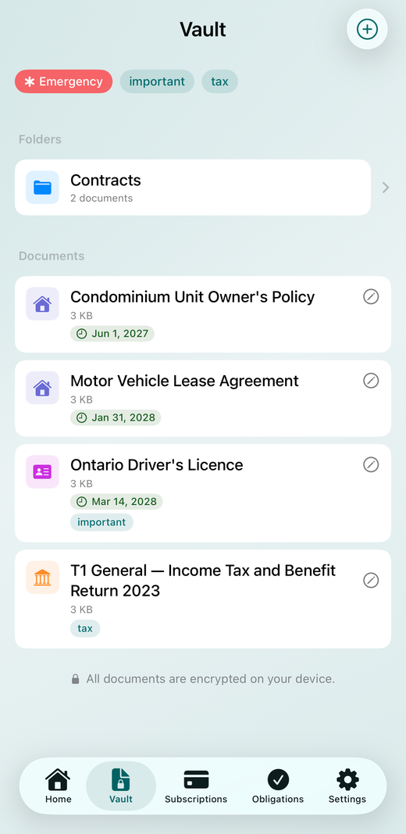The height and width of the screenshot is (834, 406).
Task: Open the Contracts blue folder icon
Action: pyautogui.click(x=42, y=188)
